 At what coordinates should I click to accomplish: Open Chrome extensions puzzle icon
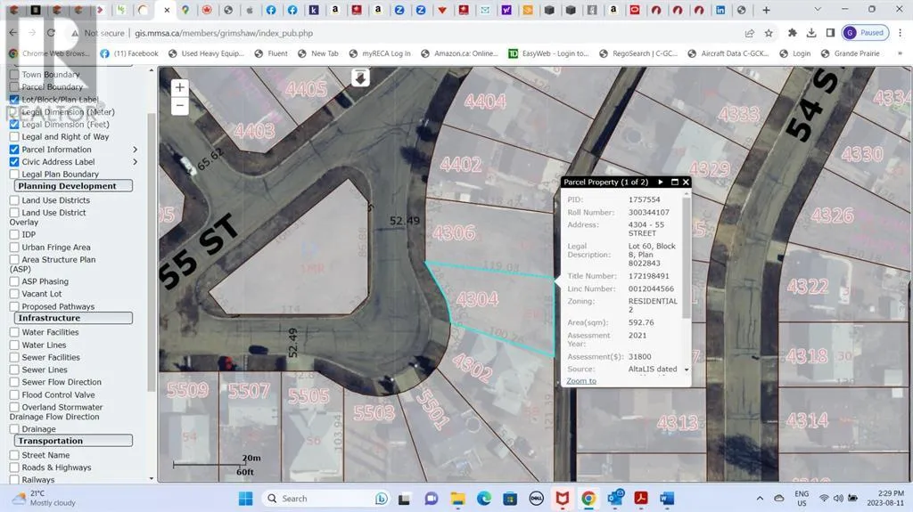(x=793, y=33)
